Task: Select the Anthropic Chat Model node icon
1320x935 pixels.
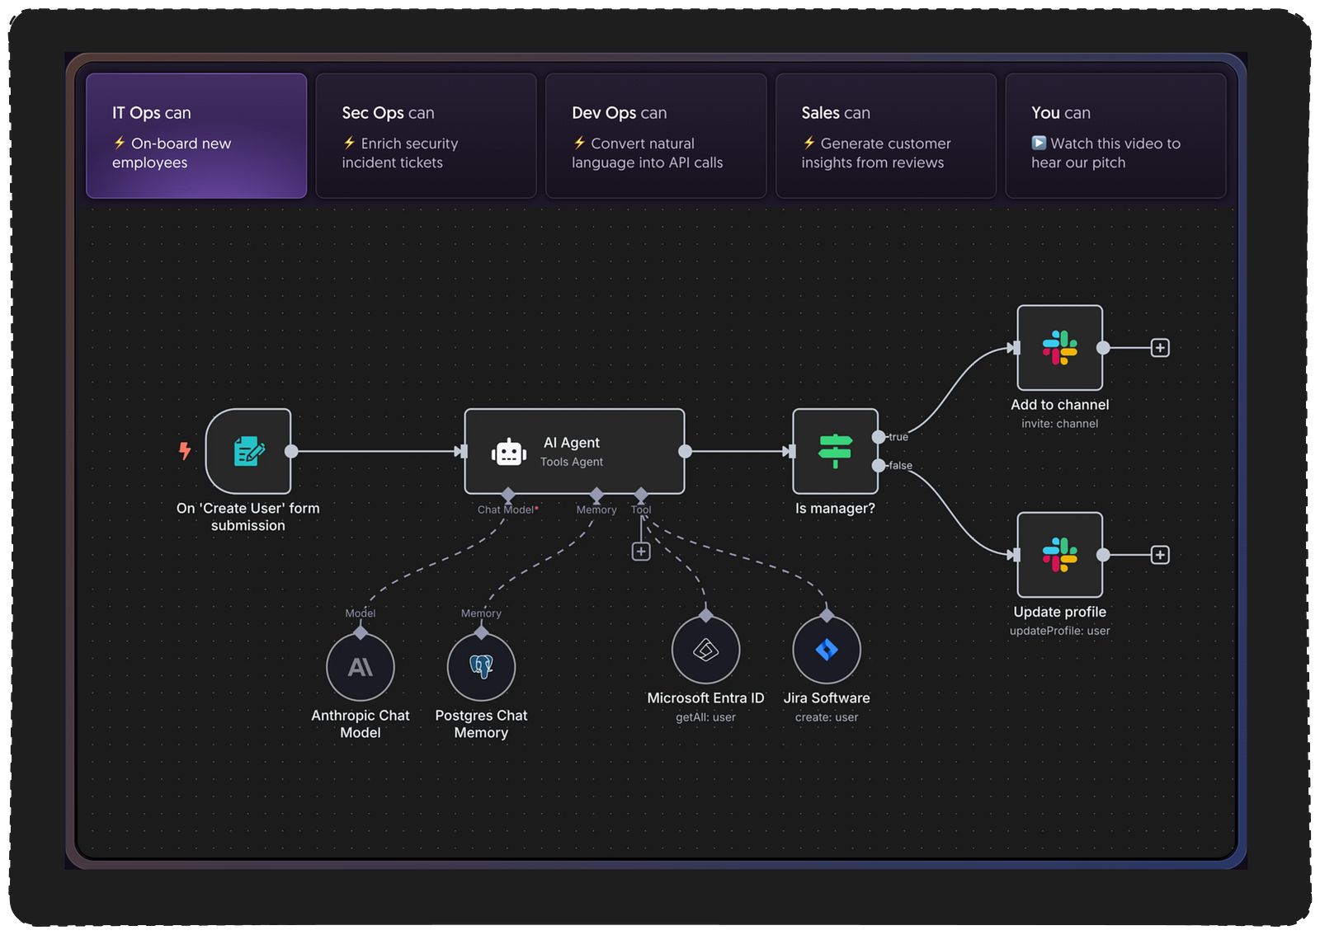Action: (361, 667)
